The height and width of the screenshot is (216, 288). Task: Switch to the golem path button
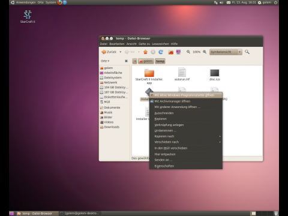[146, 61]
